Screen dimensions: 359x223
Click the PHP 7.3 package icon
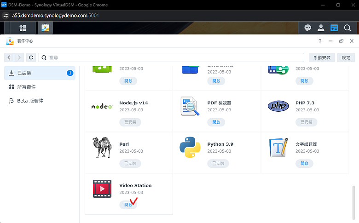click(x=278, y=106)
